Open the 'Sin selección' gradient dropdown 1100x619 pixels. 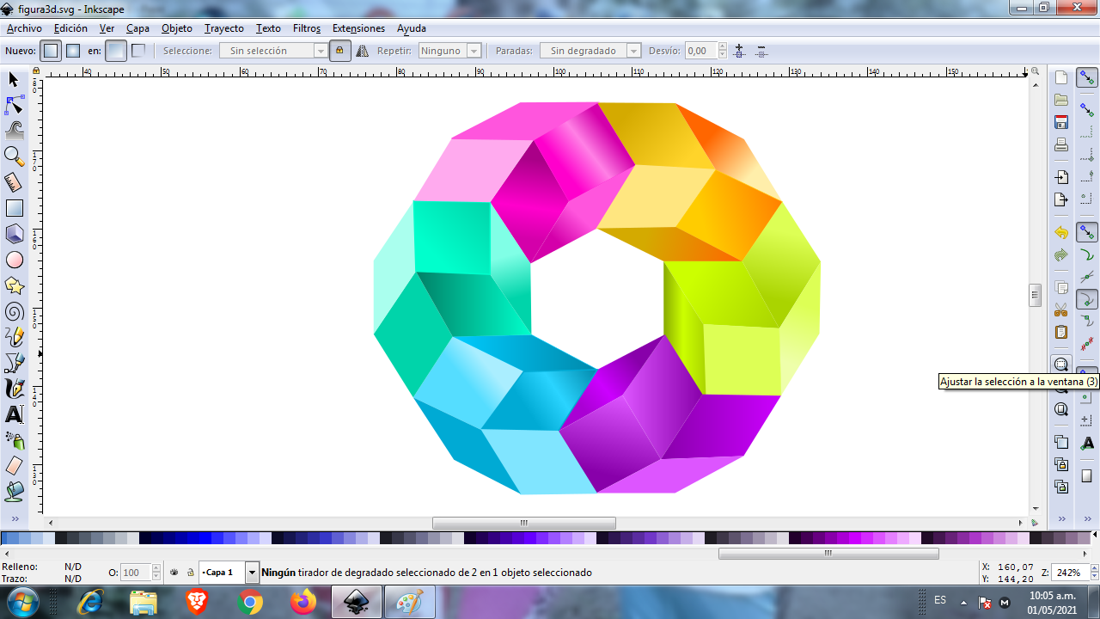coord(273,51)
